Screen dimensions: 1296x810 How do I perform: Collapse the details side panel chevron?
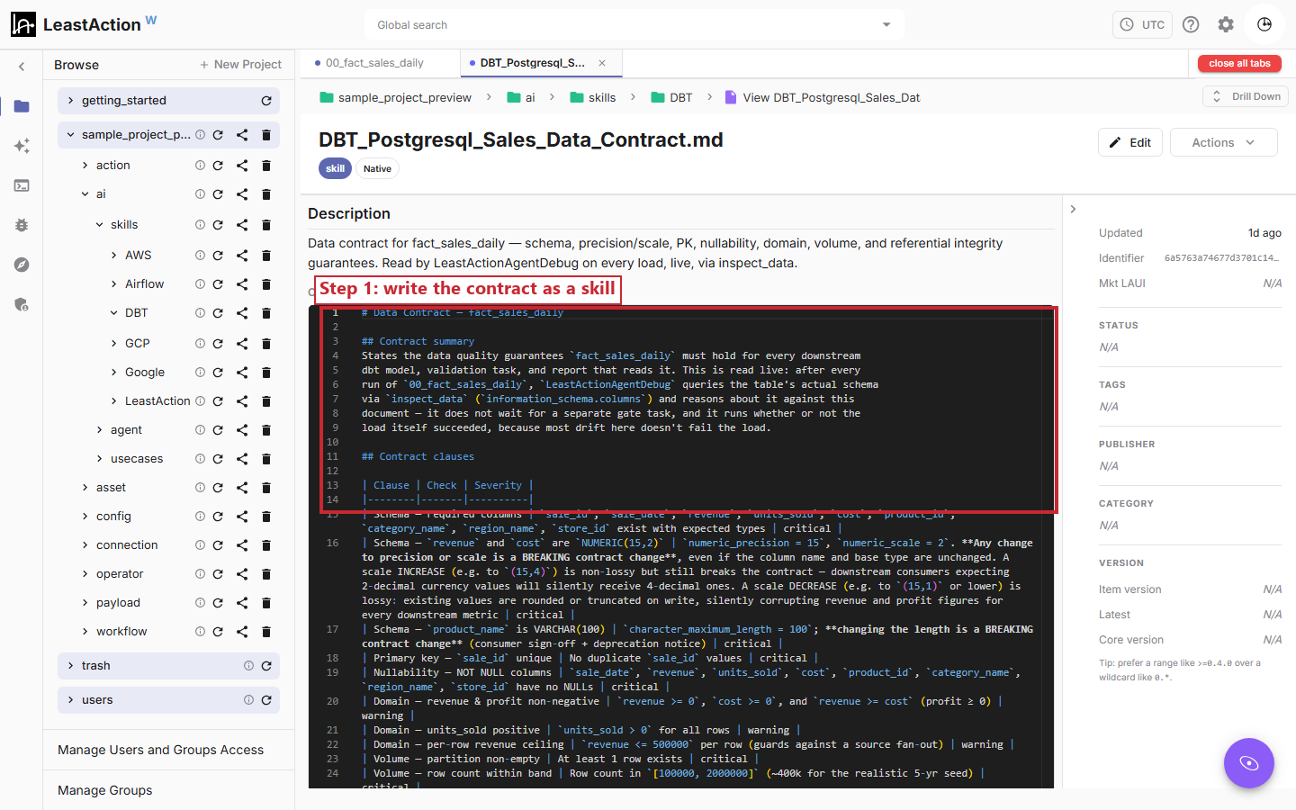coord(1073,210)
